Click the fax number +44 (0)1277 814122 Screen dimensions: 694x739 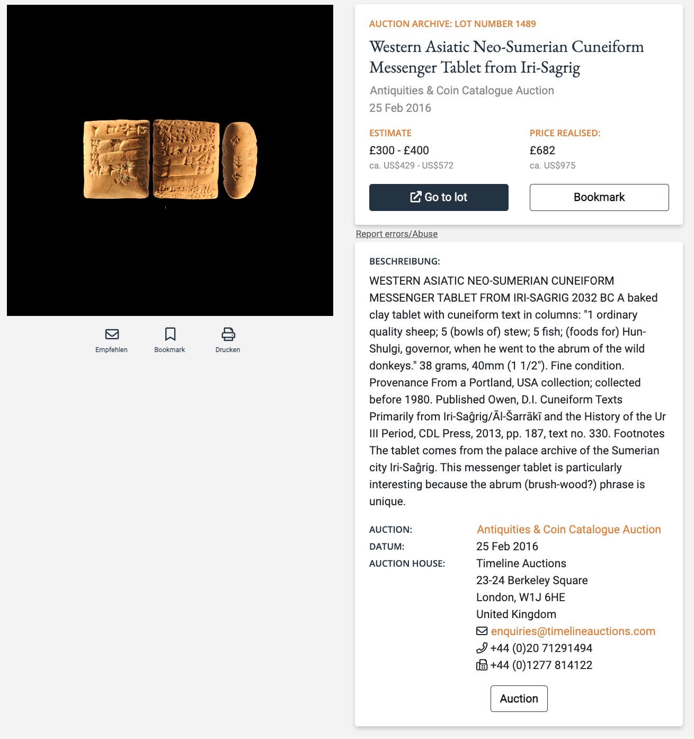tap(541, 665)
